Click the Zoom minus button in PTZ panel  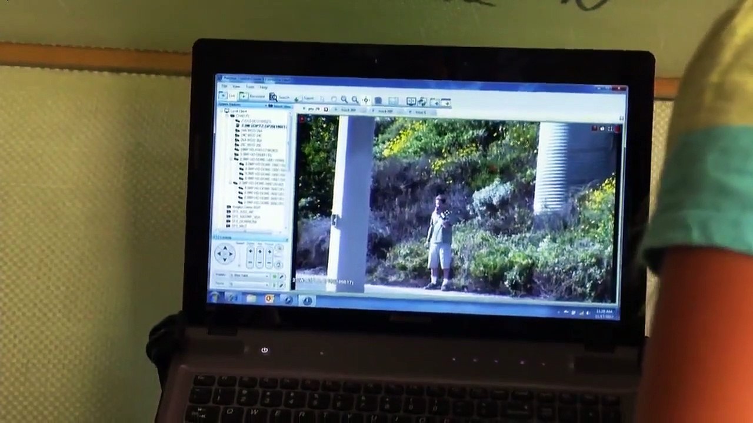[x=251, y=262]
